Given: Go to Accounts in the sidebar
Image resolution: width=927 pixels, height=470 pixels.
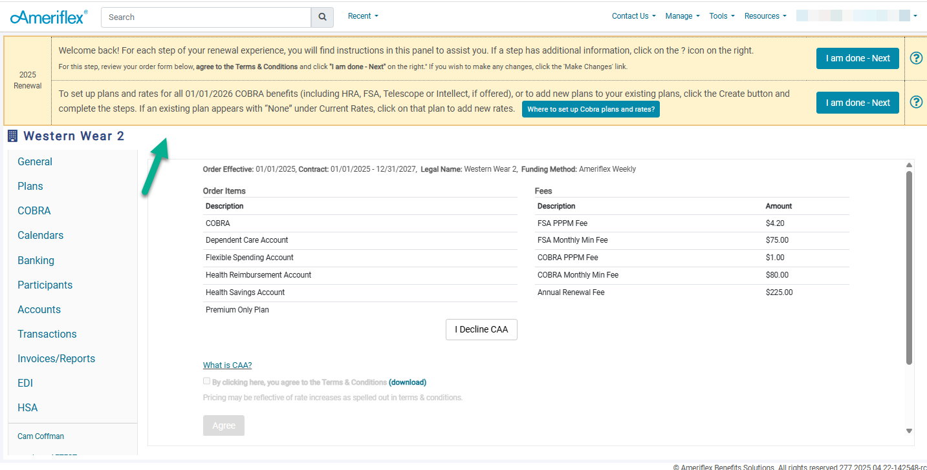Looking at the screenshot, I should pyautogui.click(x=39, y=310).
